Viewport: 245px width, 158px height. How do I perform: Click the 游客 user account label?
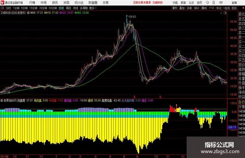(x=234, y=3)
